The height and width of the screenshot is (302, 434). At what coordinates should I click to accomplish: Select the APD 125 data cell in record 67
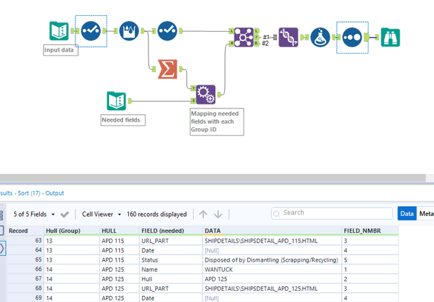pos(272,279)
